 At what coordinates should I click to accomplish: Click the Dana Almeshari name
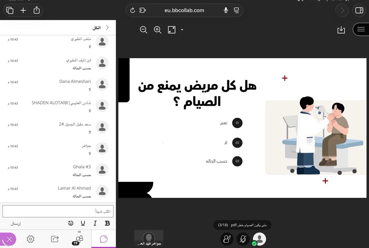[75, 82]
